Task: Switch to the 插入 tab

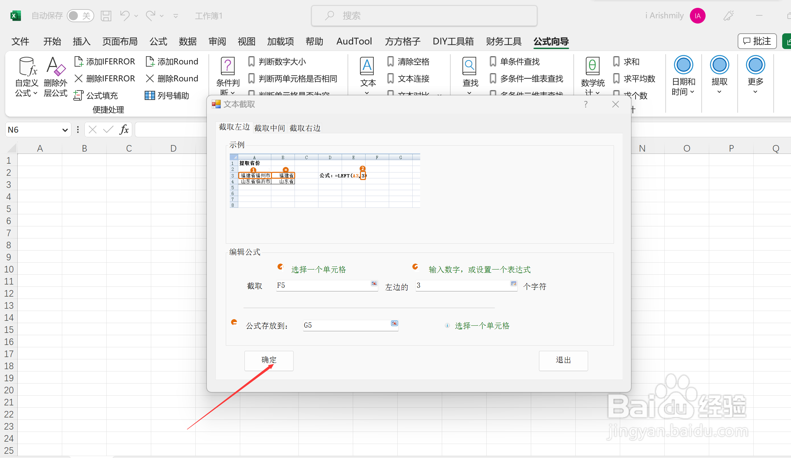Action: click(x=81, y=41)
